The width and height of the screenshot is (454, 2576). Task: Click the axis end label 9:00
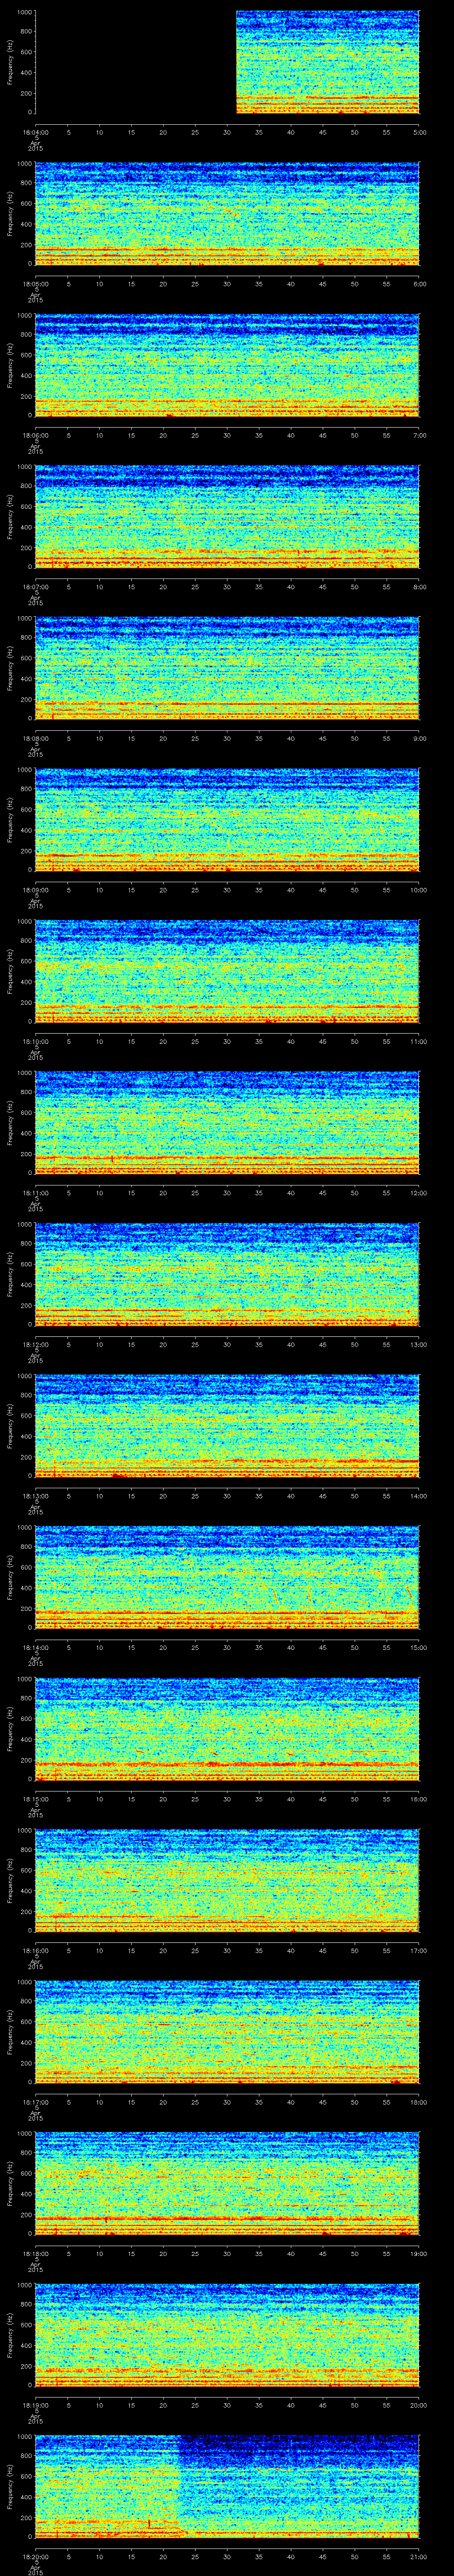419,738
